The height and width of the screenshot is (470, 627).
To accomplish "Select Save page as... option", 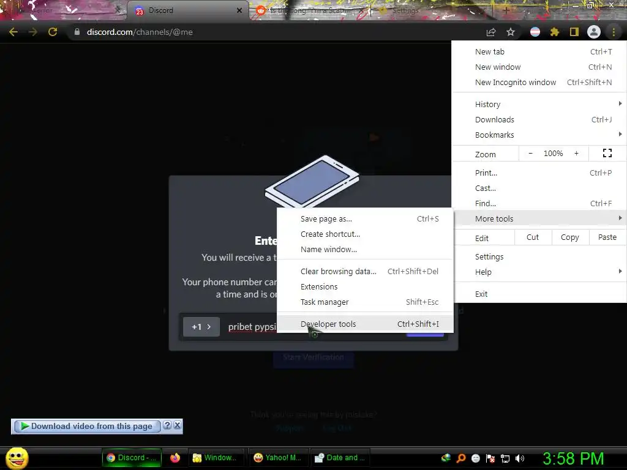I will [365, 219].
